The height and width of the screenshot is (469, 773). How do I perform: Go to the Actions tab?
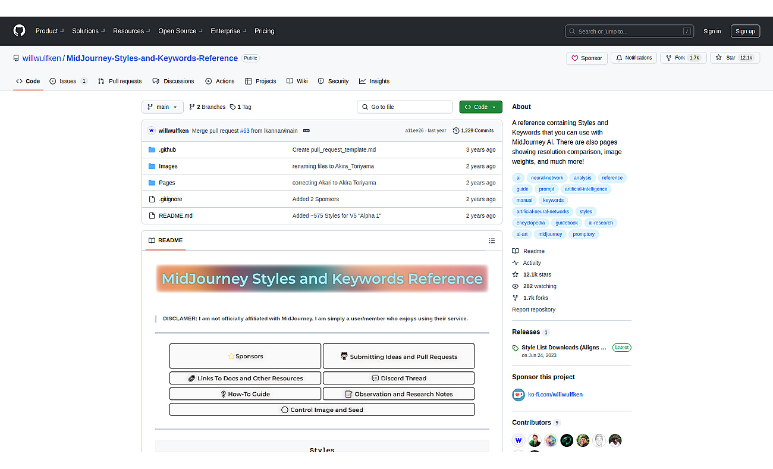point(220,81)
